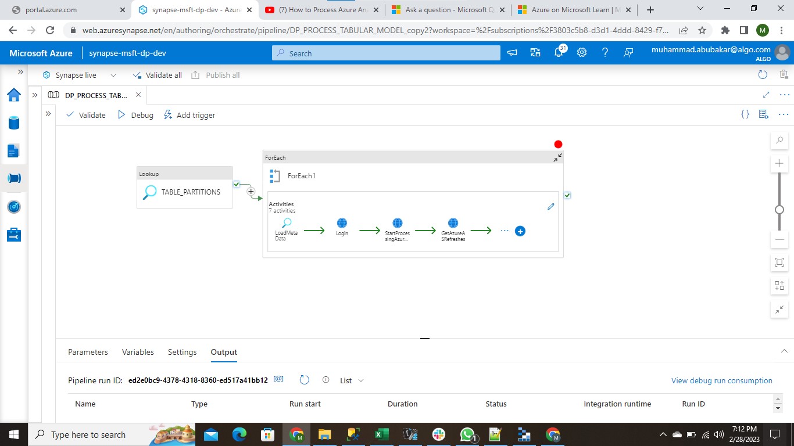The image size is (794, 446).
Task: Toggle the checkbox on the Lookup output
Action: pos(236,184)
